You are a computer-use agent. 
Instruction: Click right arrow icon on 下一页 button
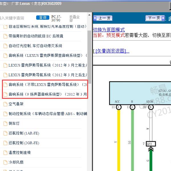pyautogui.click(x=163, y=18)
